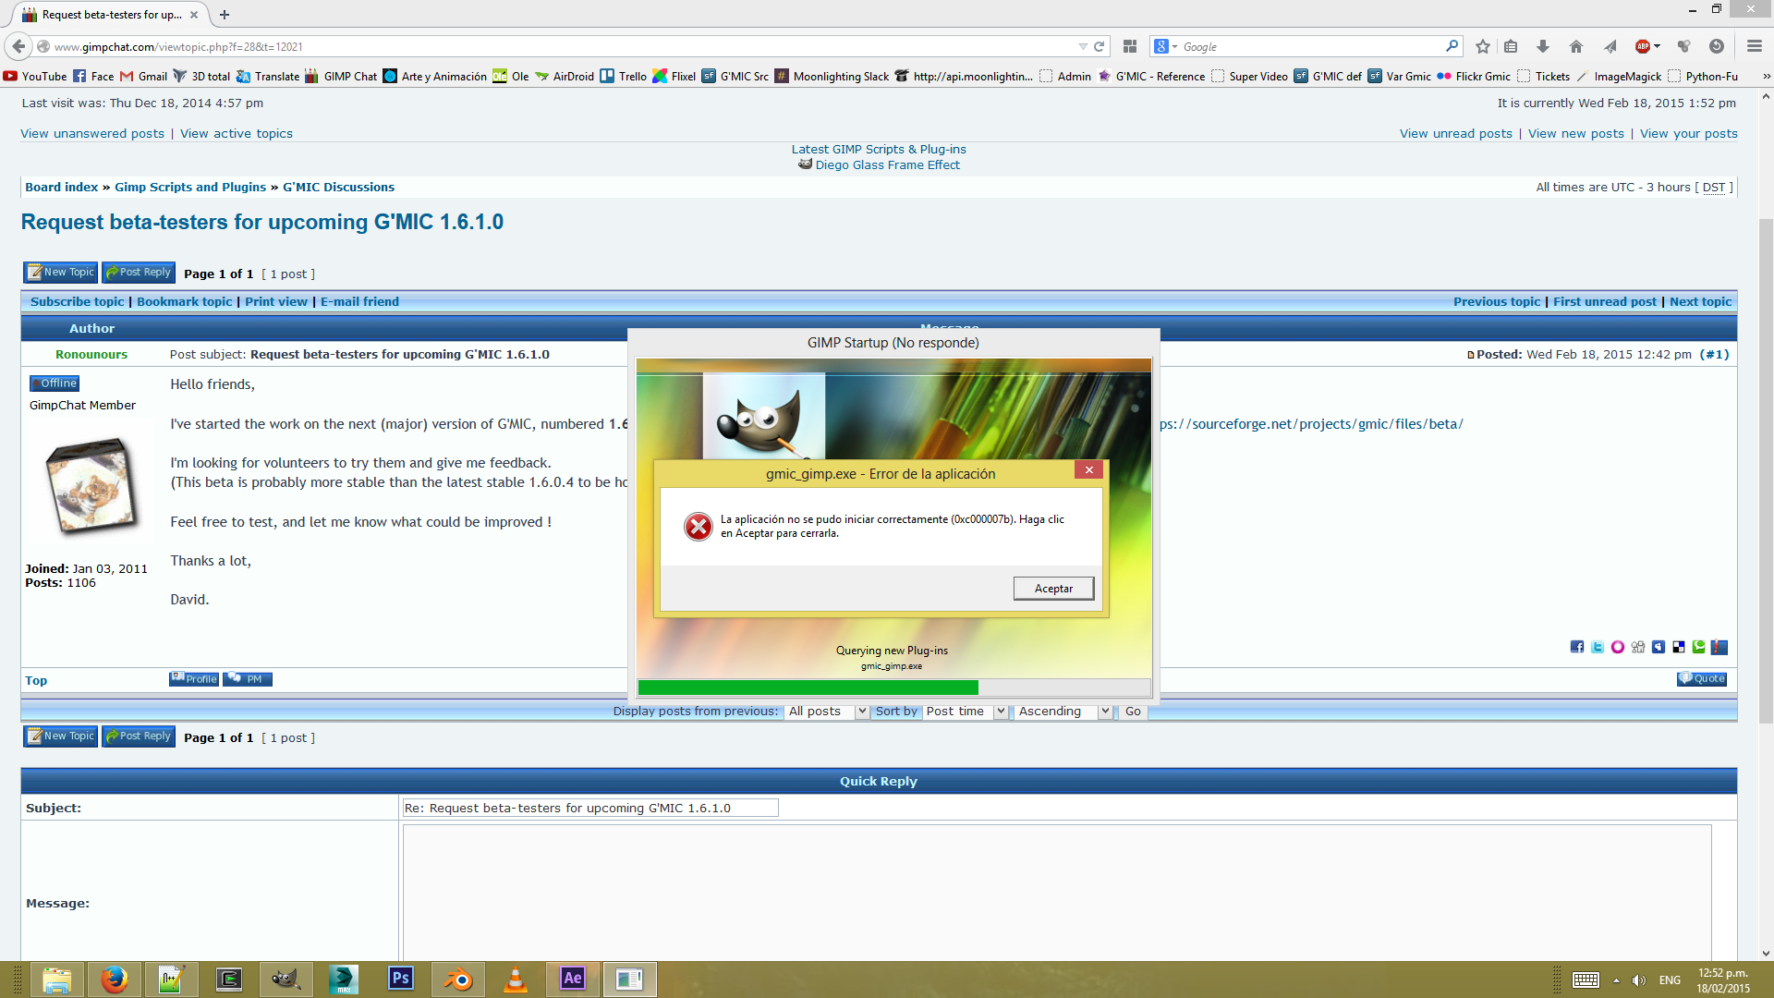This screenshot has width=1774, height=998.
Task: Open touch keyboard tray icon
Action: [x=1586, y=980]
